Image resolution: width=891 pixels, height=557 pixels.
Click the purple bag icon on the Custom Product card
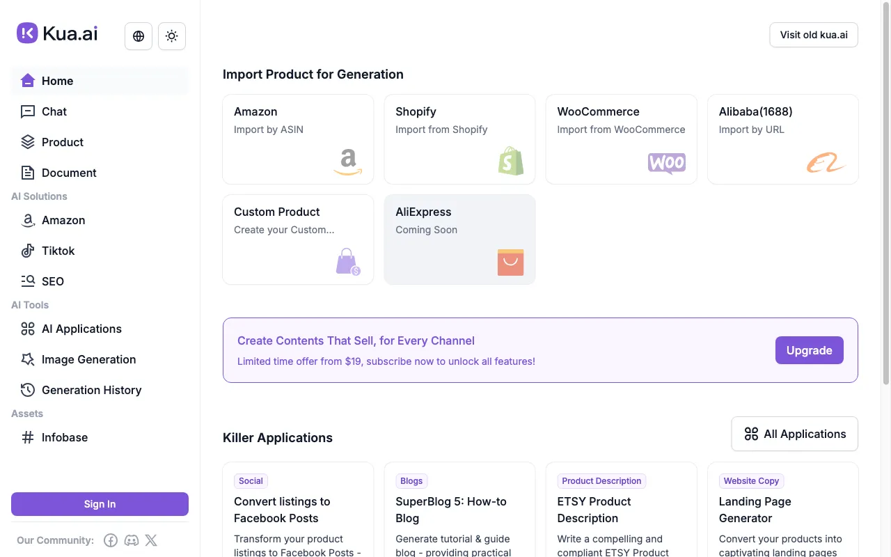point(348,262)
